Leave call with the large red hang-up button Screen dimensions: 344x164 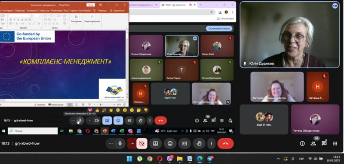coord(225,143)
